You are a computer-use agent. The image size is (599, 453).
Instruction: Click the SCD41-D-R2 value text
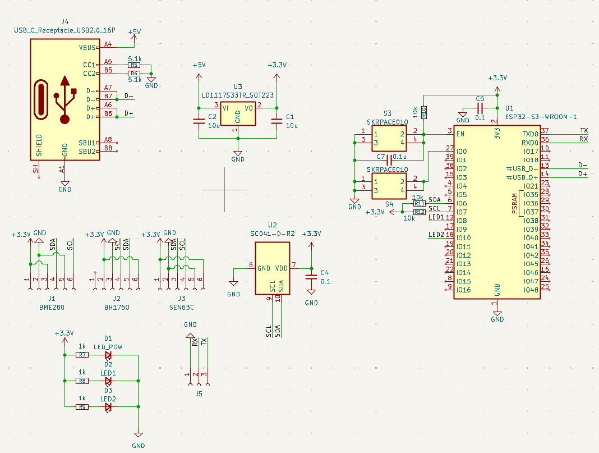(x=273, y=234)
